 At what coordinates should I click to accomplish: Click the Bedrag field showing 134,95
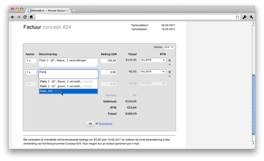tap(109, 60)
